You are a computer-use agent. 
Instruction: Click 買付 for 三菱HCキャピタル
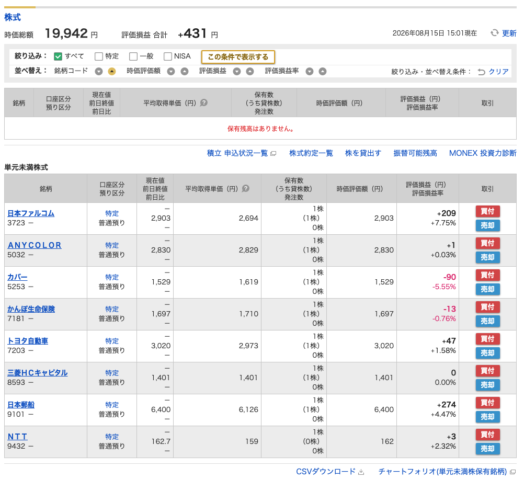(x=487, y=371)
